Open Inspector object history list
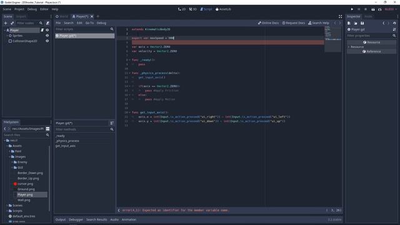 394,23
